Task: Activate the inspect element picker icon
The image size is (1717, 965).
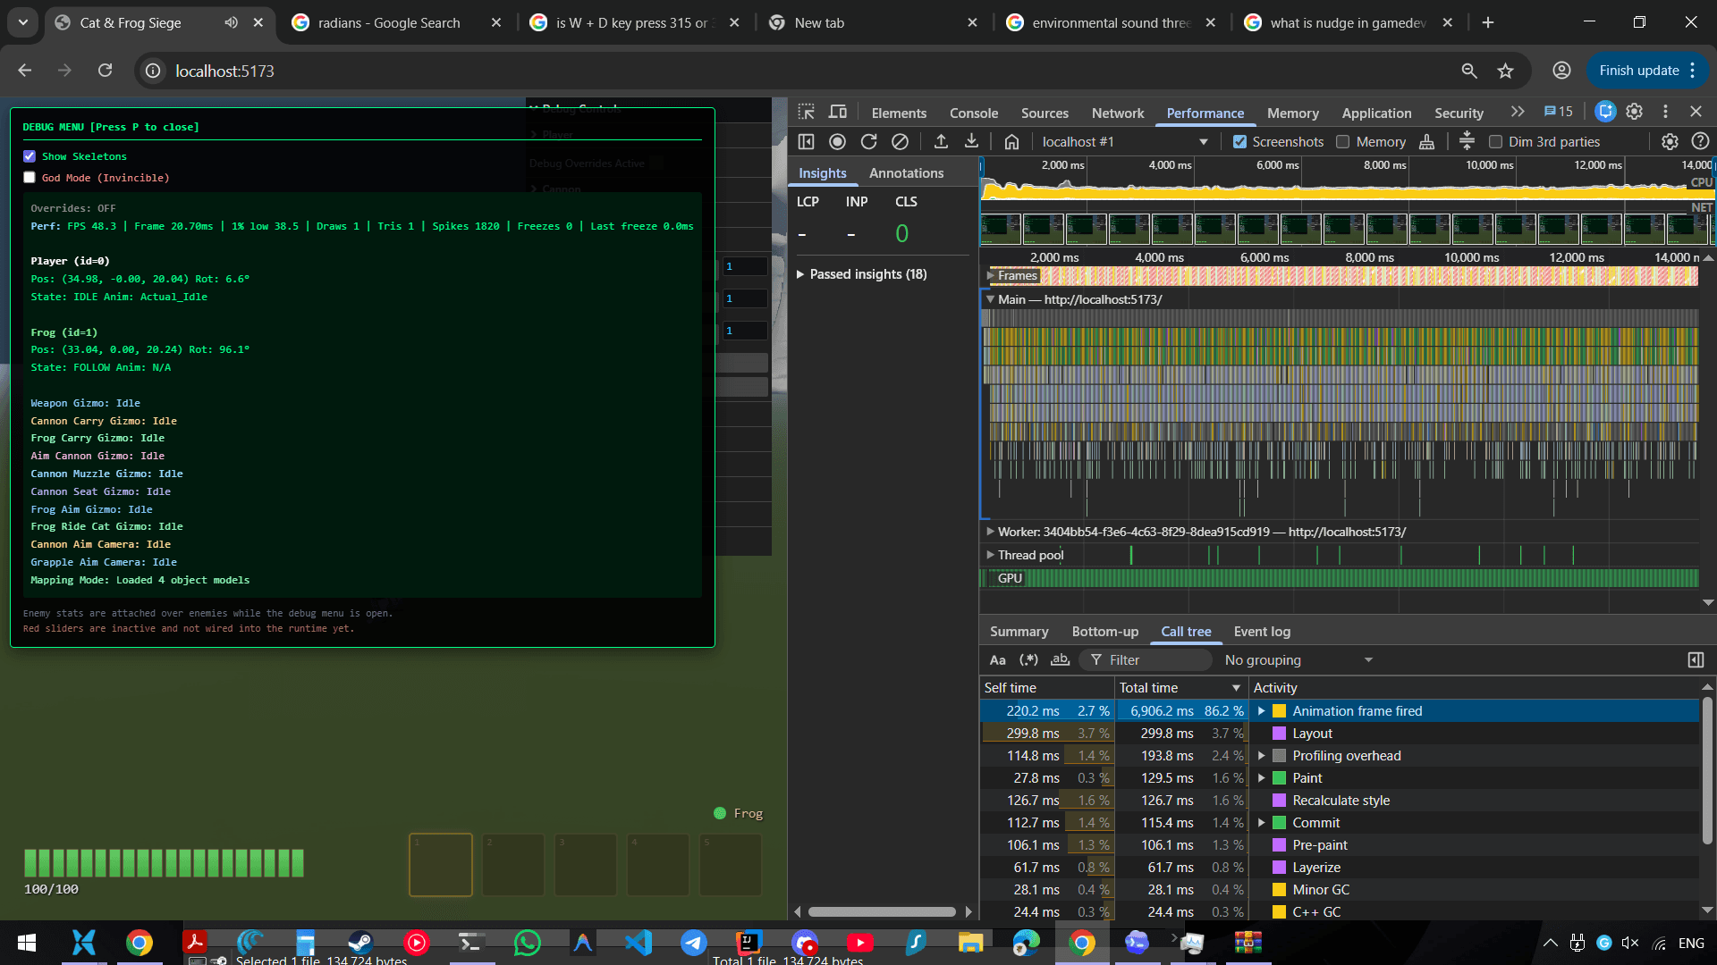Action: pyautogui.click(x=806, y=113)
